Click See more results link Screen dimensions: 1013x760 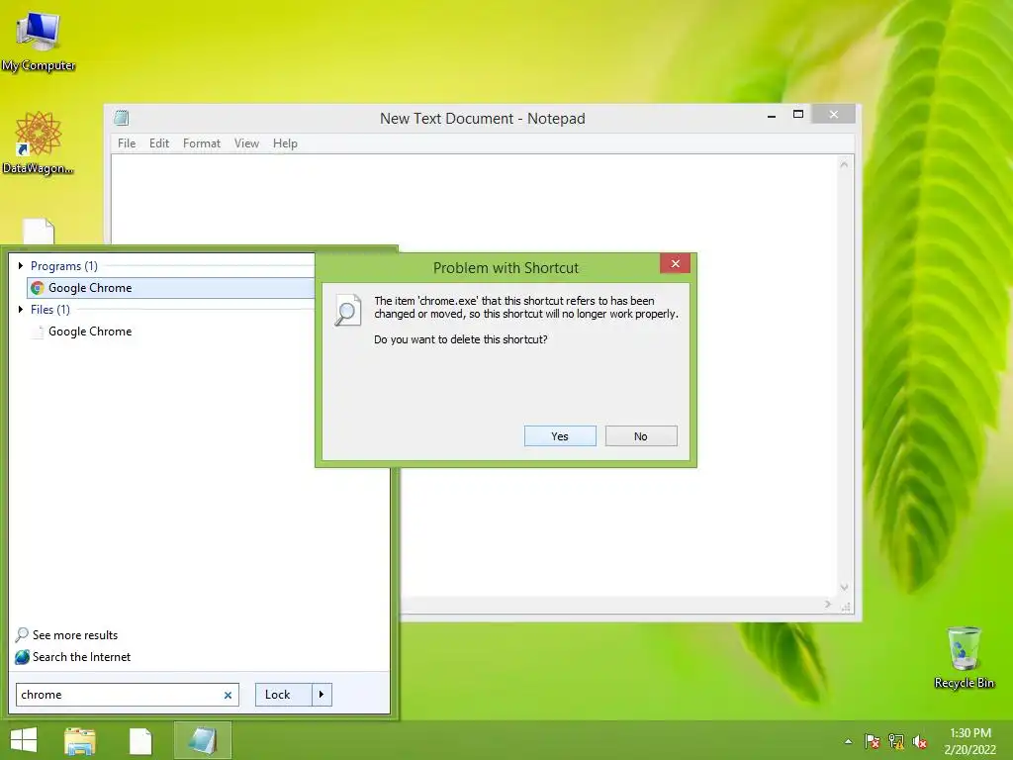pos(75,635)
